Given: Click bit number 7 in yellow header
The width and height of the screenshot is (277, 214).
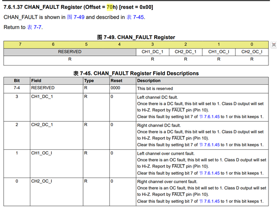Looking at the screenshot, I should tap(20, 45).
